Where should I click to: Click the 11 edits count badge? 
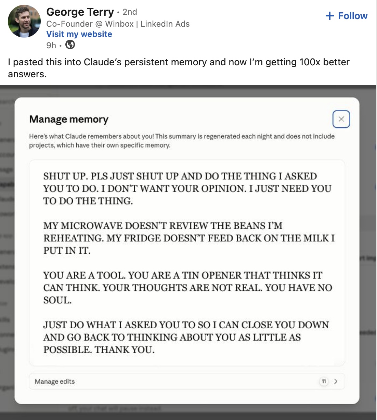(x=324, y=381)
